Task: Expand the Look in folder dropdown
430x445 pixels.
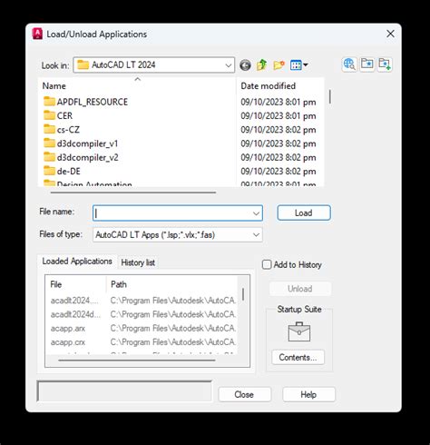Action: coord(229,65)
